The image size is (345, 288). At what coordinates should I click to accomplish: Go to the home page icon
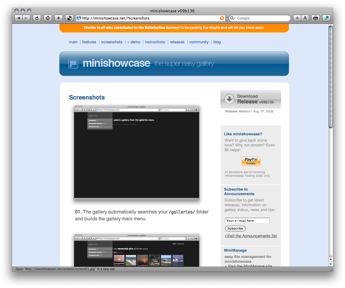click(48, 18)
